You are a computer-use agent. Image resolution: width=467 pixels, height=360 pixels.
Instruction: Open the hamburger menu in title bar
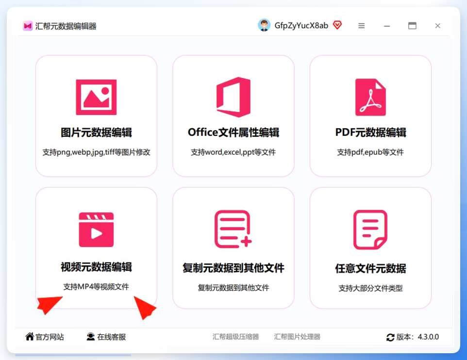pos(361,26)
